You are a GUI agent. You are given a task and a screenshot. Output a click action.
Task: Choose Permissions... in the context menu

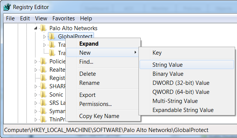click(x=103, y=104)
